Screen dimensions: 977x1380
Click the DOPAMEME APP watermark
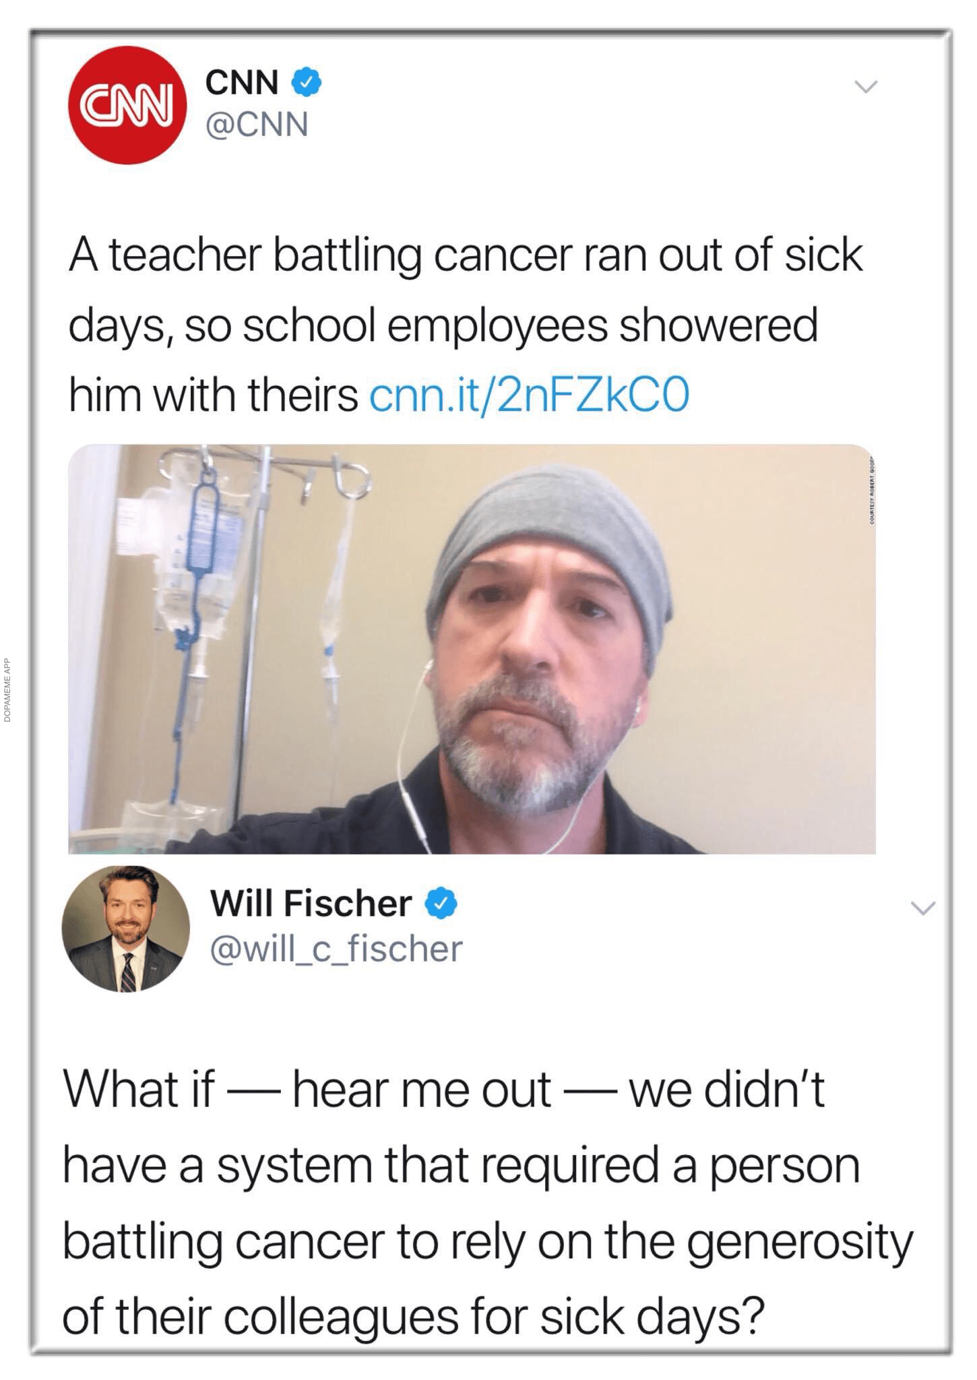pyautogui.click(x=7, y=690)
